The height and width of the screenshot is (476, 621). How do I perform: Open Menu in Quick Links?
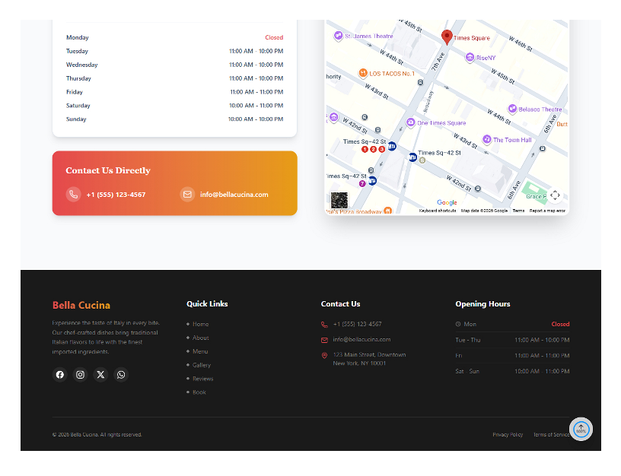click(x=200, y=351)
